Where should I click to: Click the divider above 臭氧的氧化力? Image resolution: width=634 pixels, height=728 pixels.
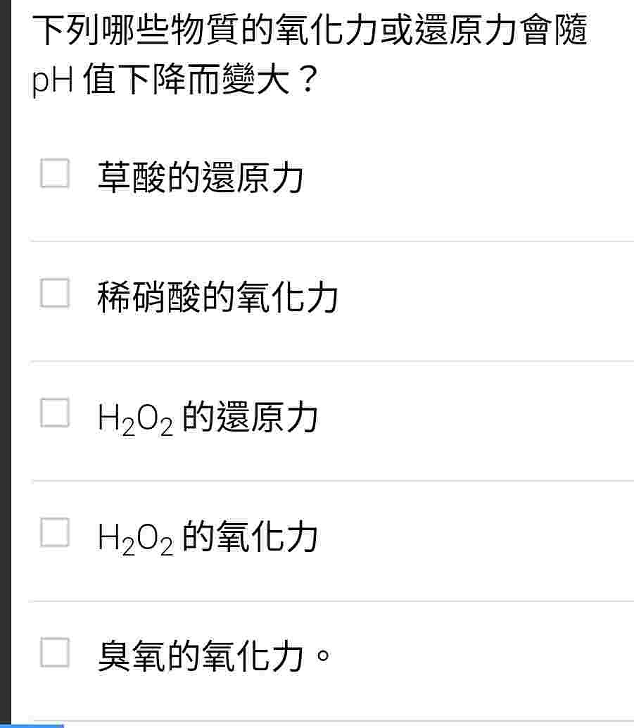click(x=331, y=601)
